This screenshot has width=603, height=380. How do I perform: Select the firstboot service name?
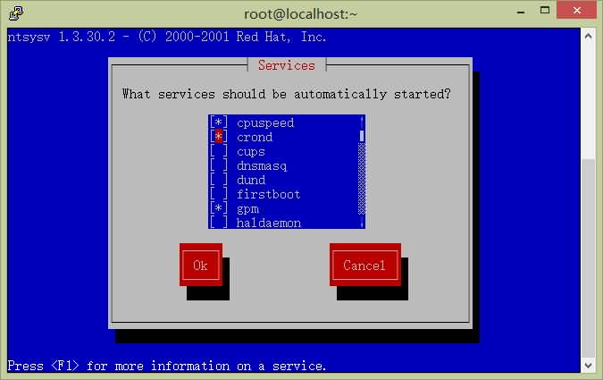click(268, 194)
